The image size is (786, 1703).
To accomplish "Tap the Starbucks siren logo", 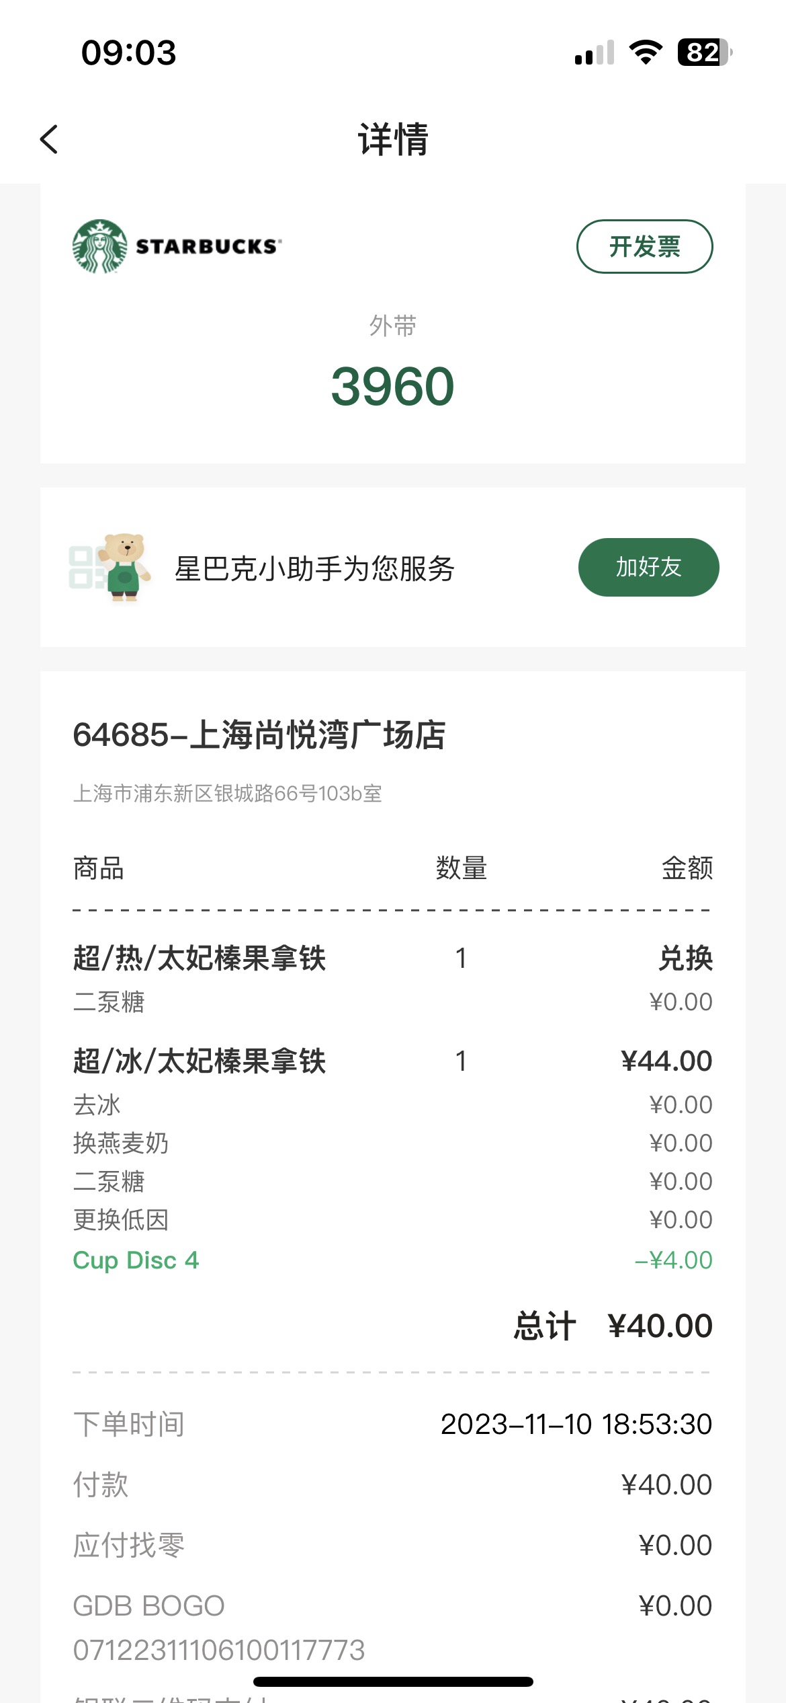I will pos(99,246).
